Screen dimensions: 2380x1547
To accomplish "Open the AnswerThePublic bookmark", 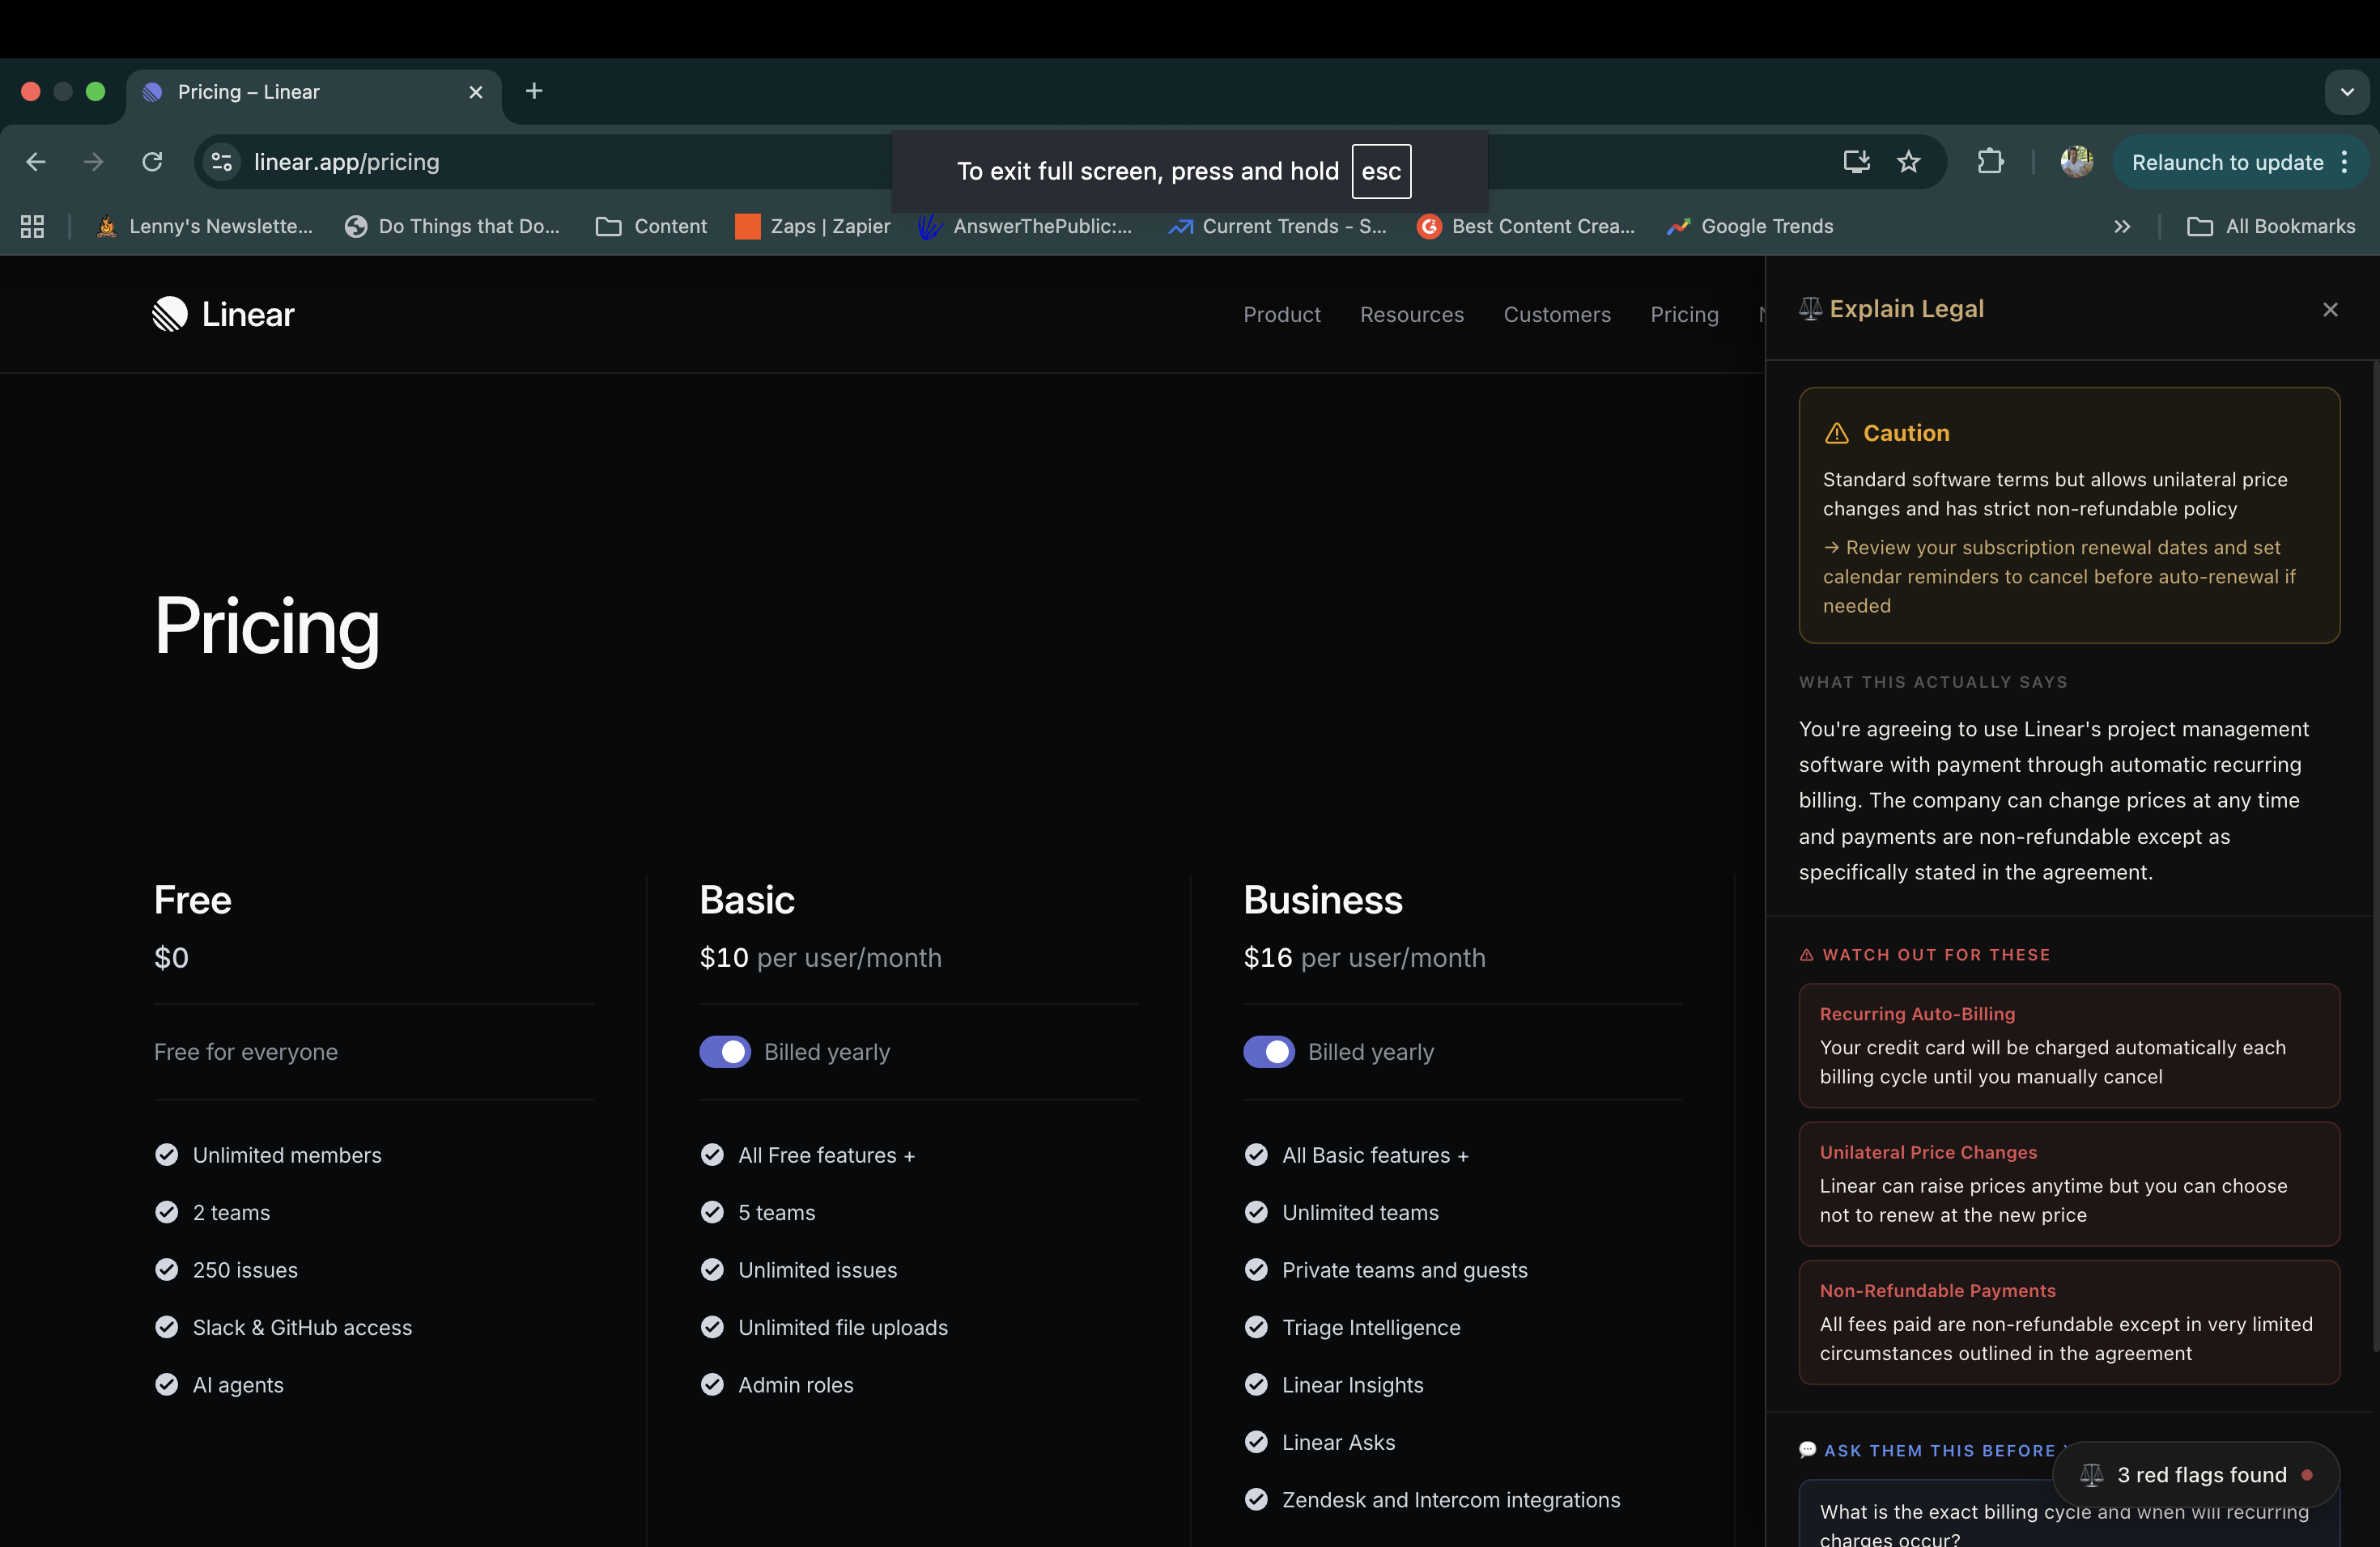I will pos(1025,227).
